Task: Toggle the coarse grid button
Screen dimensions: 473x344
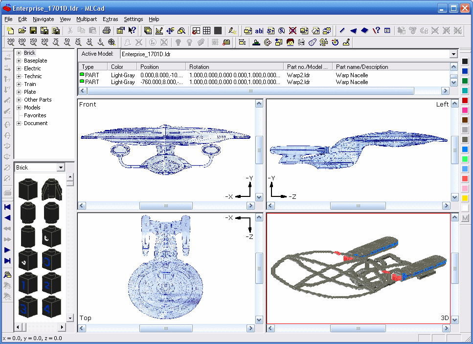Action: pyautogui.click(x=196, y=30)
